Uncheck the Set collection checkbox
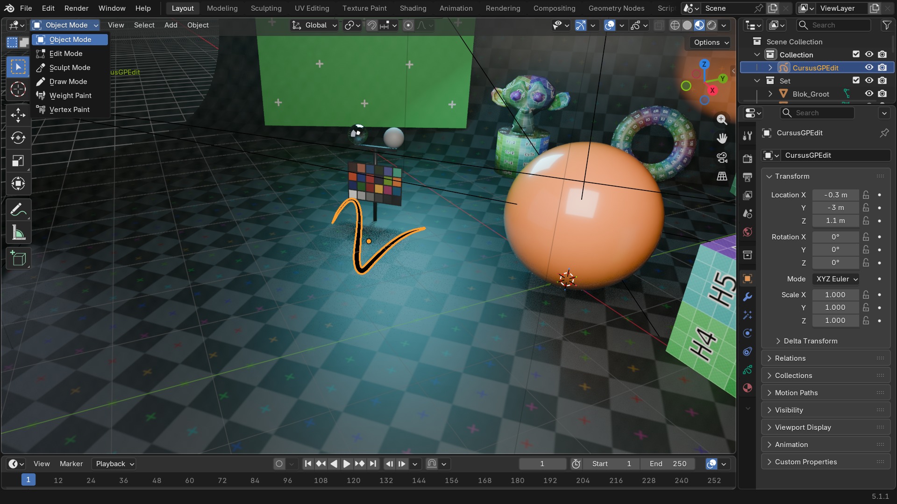Image resolution: width=897 pixels, height=504 pixels. click(x=856, y=80)
